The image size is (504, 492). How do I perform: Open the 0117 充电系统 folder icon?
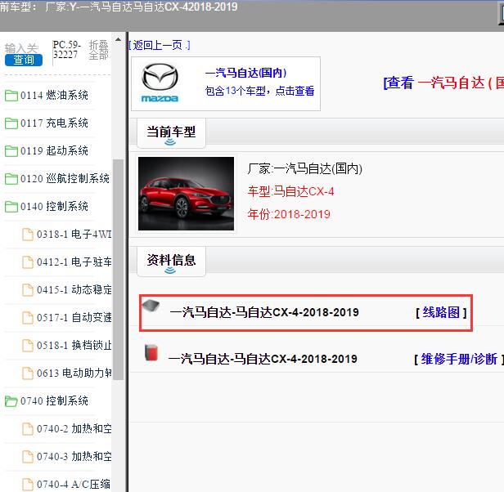tap(11, 123)
